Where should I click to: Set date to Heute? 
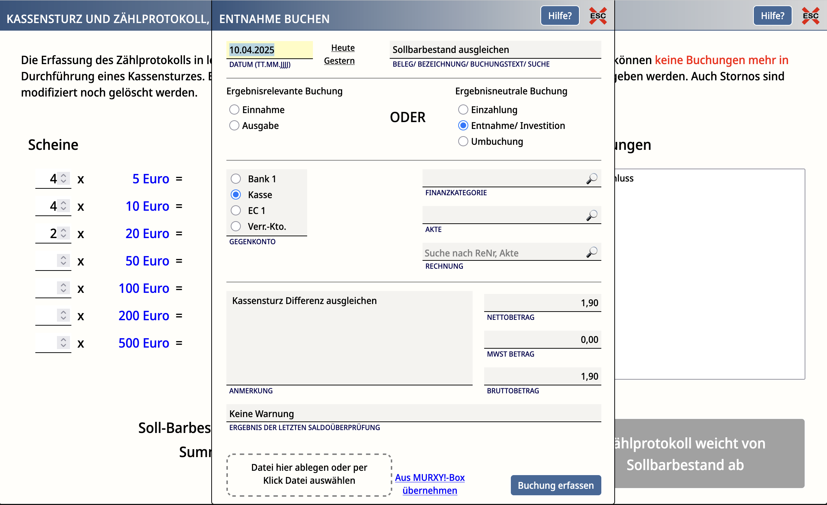tap(343, 48)
